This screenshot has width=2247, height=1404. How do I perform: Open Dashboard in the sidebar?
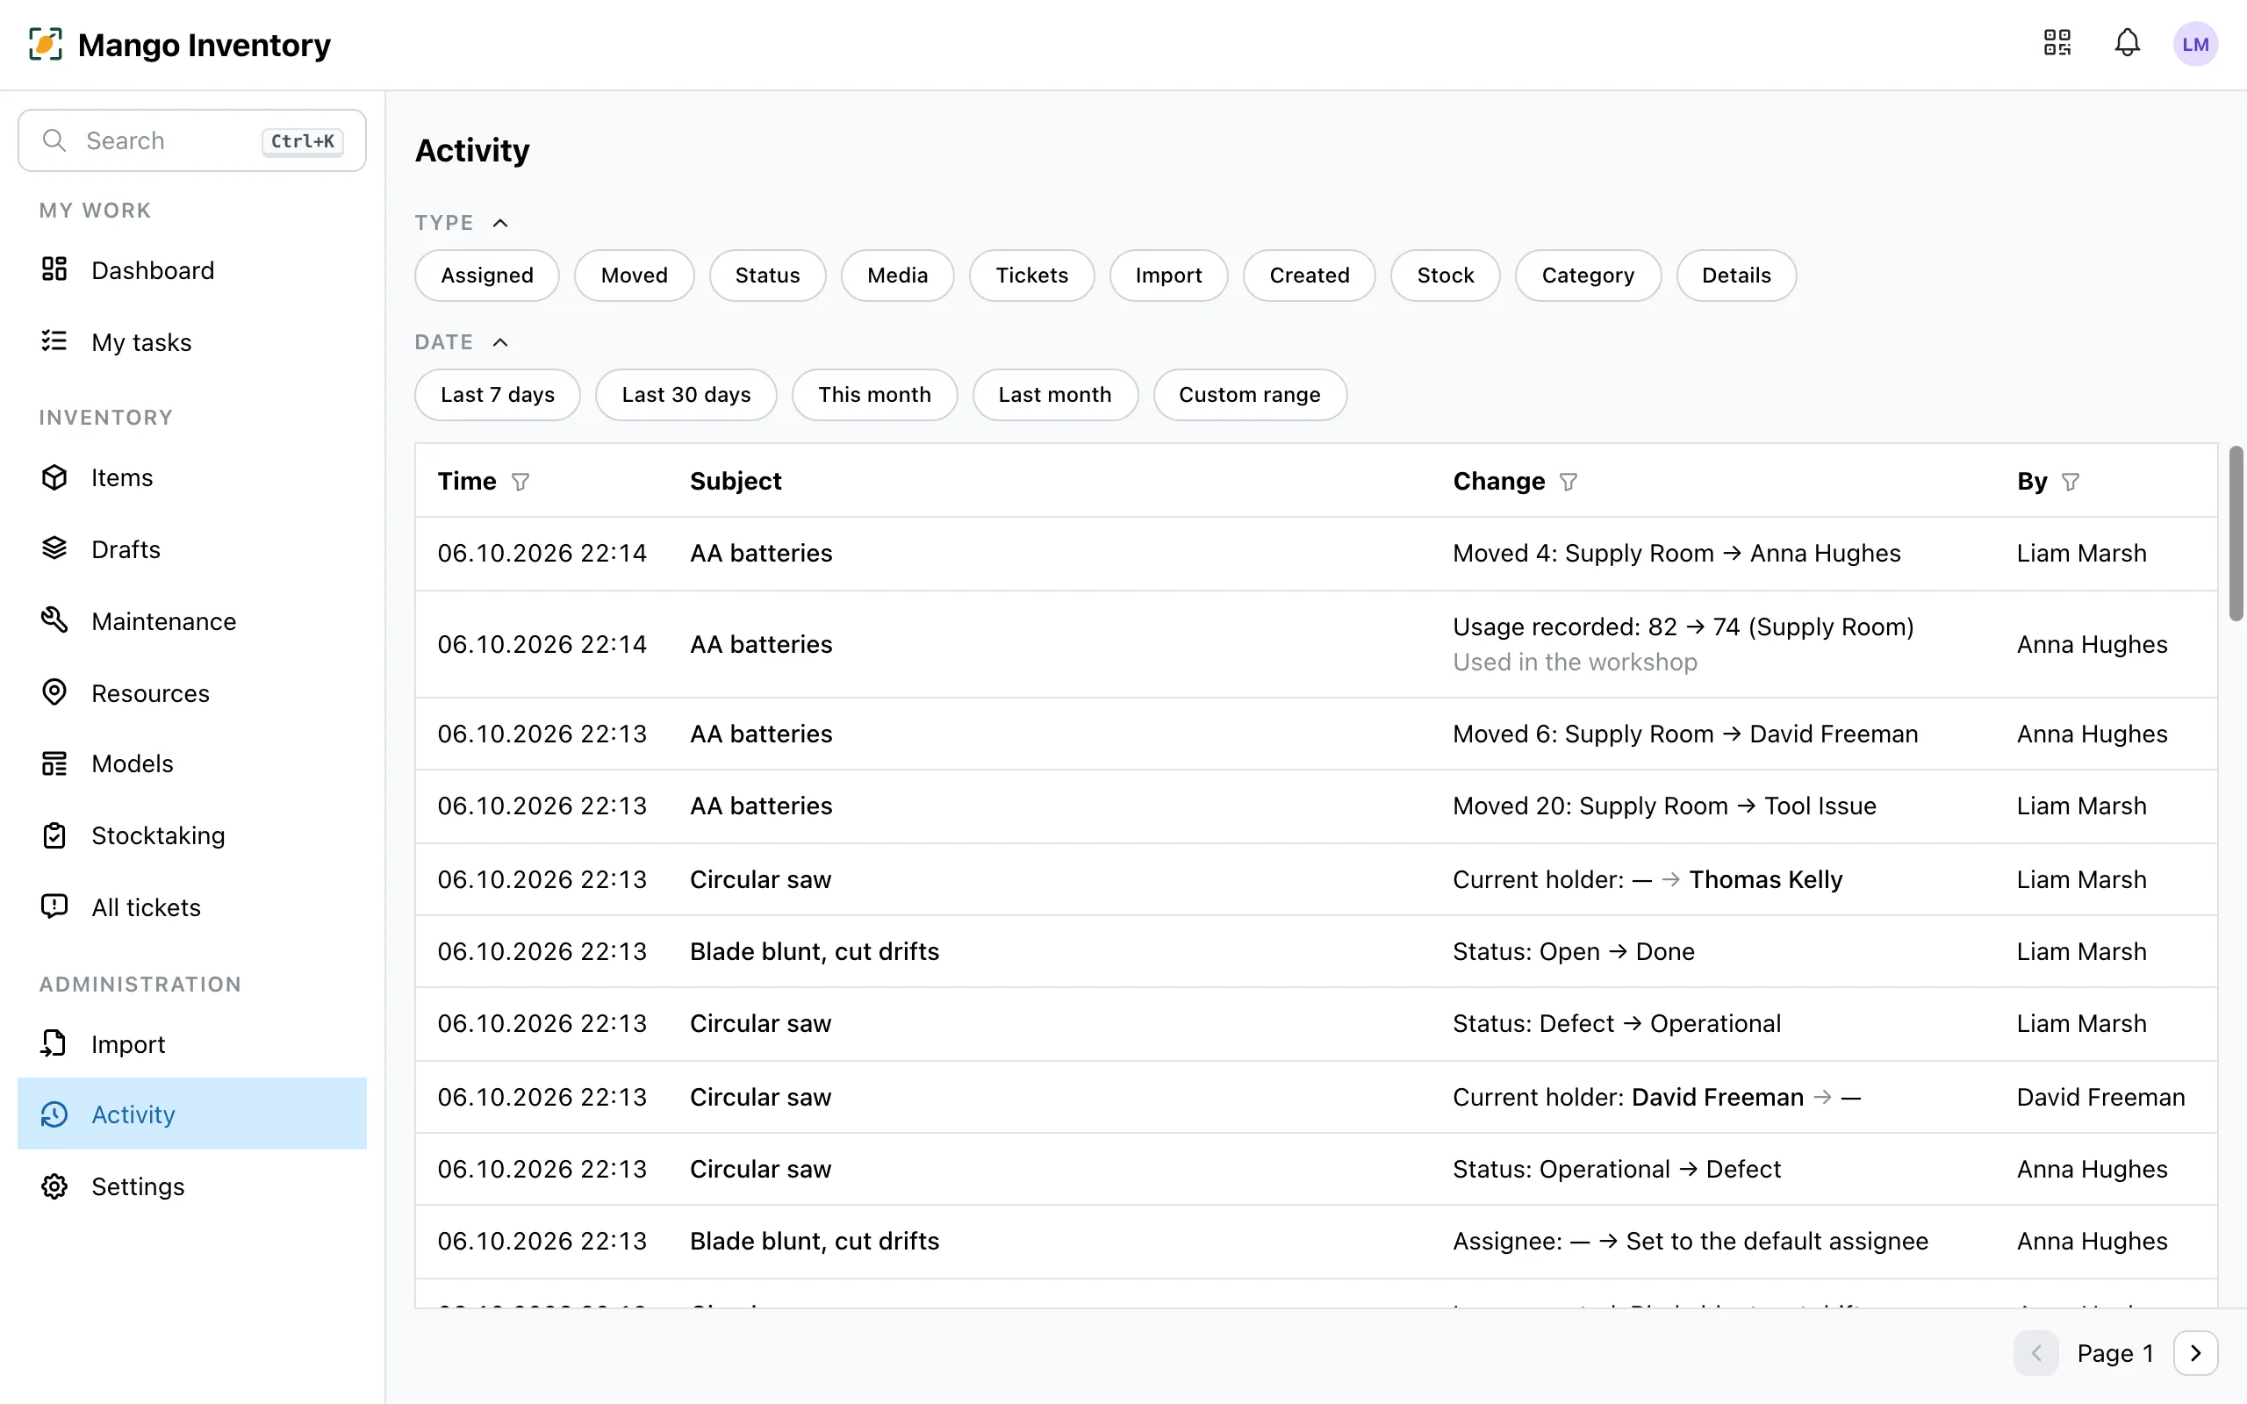tap(192, 270)
